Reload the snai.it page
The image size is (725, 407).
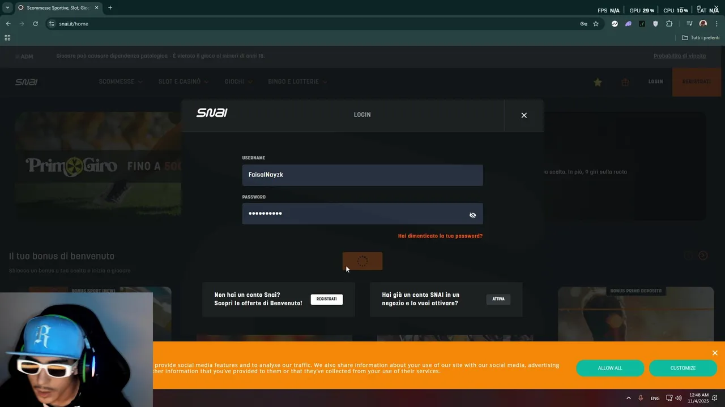tap(35, 24)
